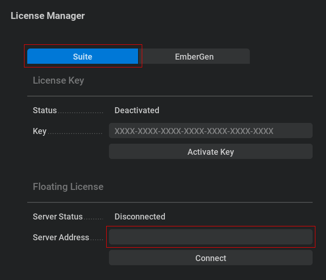Screen dimensions: 326x280
Task: Click the 'Deactivated' status text
Action: [x=137, y=110]
